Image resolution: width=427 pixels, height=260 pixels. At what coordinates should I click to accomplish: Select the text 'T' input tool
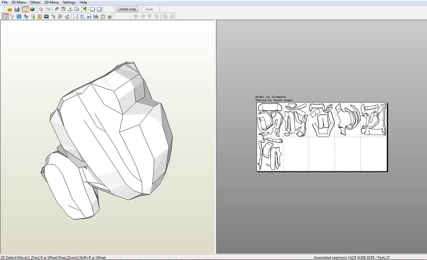[x=40, y=16]
